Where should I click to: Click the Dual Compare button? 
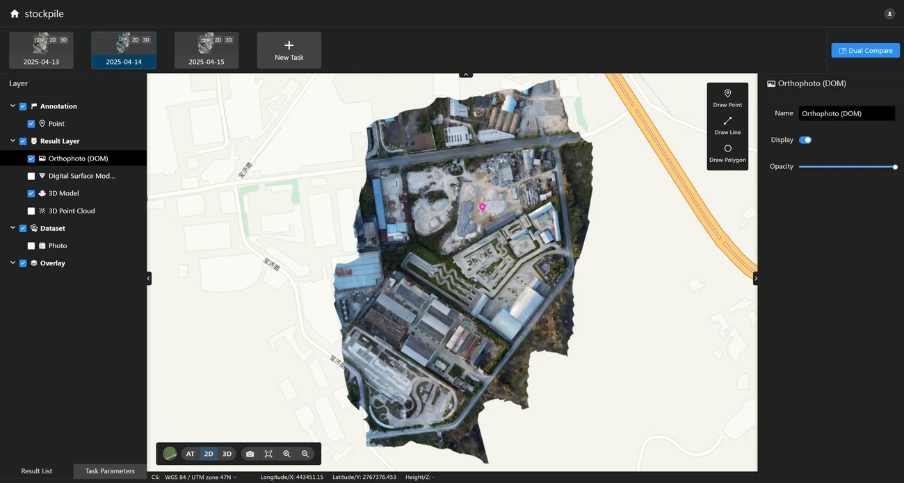(x=865, y=51)
